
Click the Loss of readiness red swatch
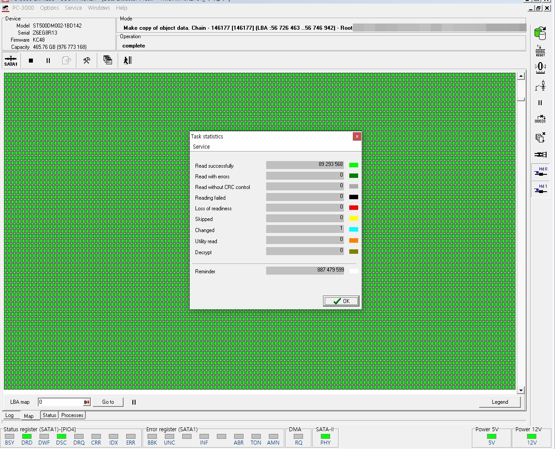354,208
